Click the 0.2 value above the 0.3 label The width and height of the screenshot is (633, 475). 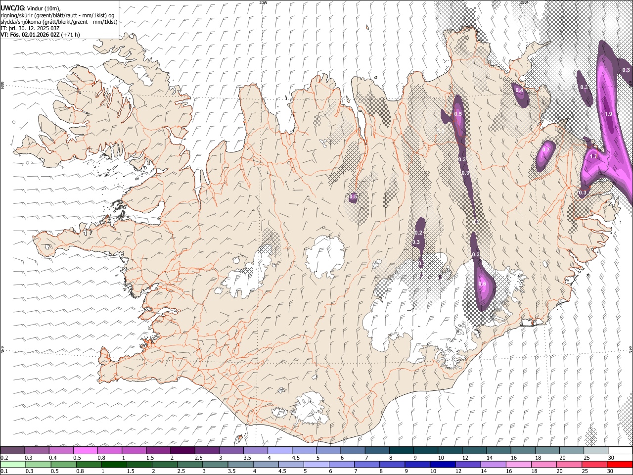(418, 233)
